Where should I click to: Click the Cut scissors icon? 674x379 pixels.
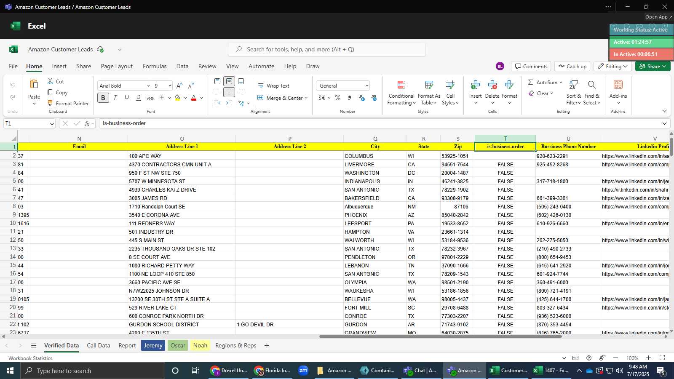pos(50,81)
